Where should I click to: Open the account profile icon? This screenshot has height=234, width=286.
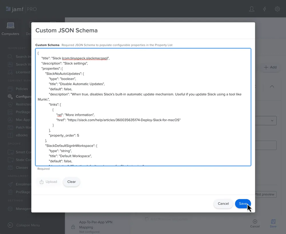click(x=251, y=9)
